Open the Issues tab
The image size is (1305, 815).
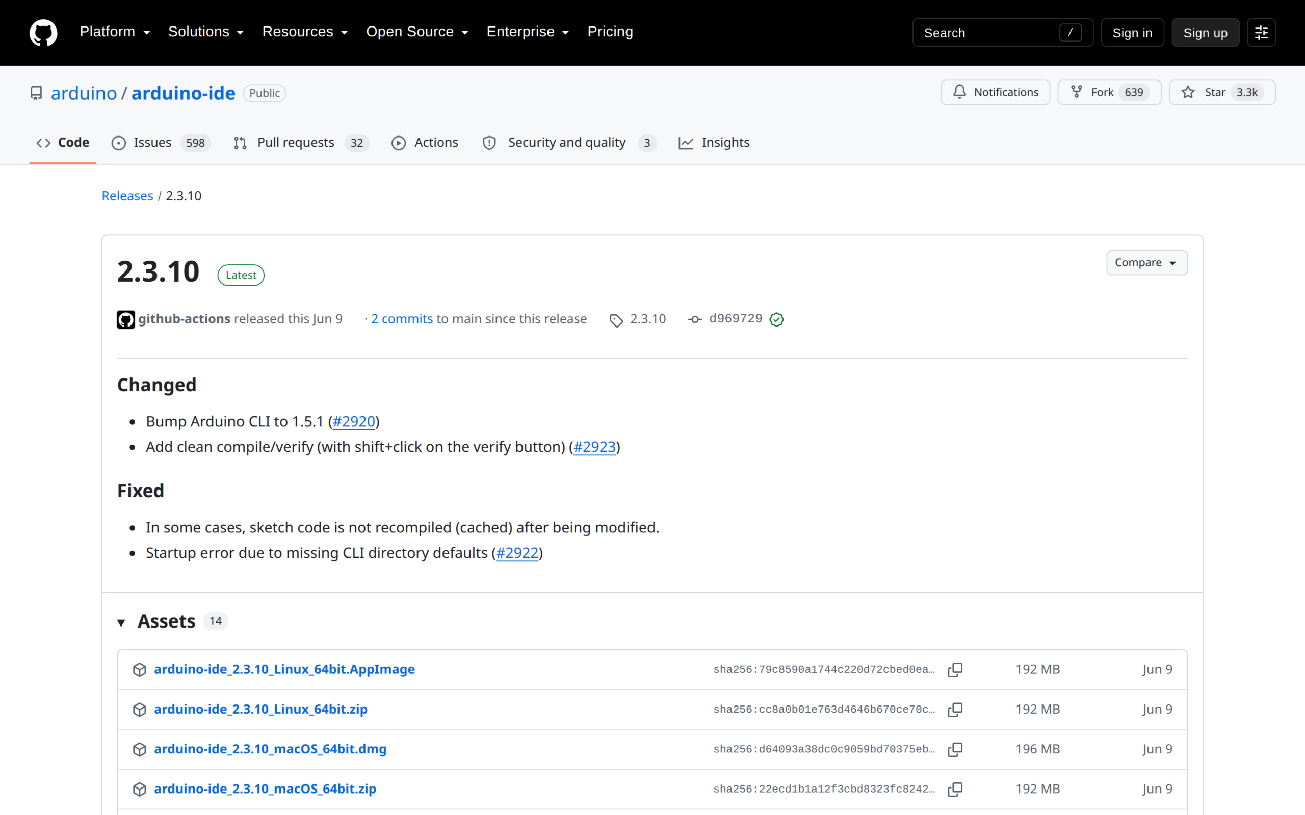(160, 142)
